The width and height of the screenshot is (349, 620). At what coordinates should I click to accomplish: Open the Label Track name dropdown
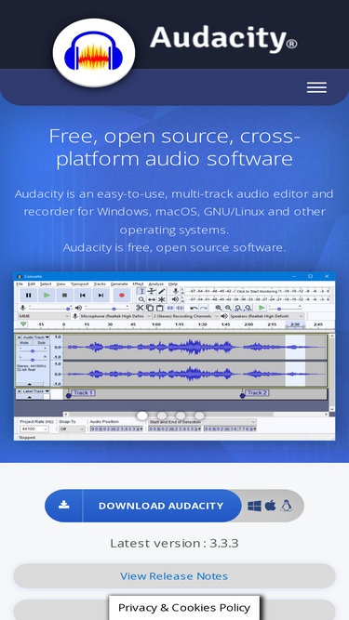[36, 391]
